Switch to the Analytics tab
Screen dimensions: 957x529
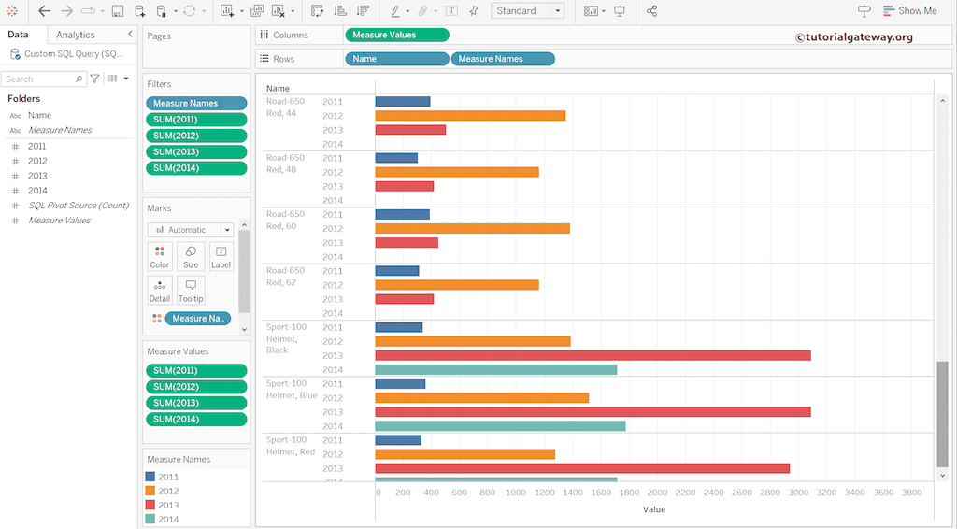(76, 35)
